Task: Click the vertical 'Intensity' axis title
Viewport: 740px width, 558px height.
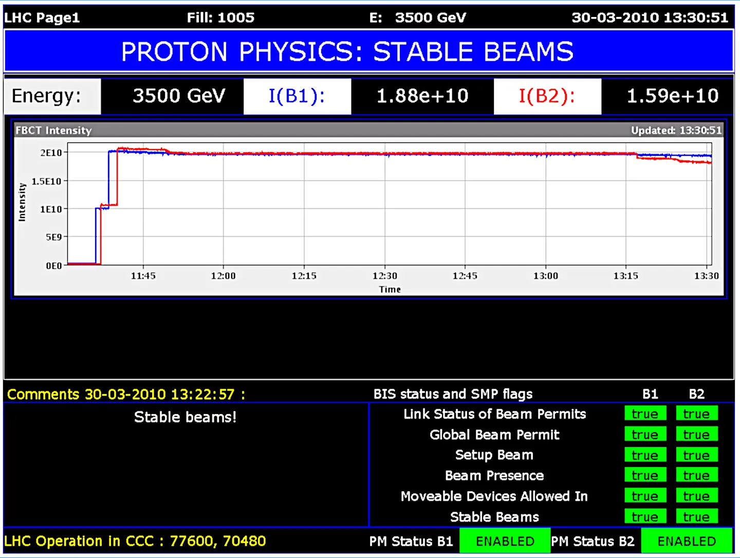Action: 22,203
